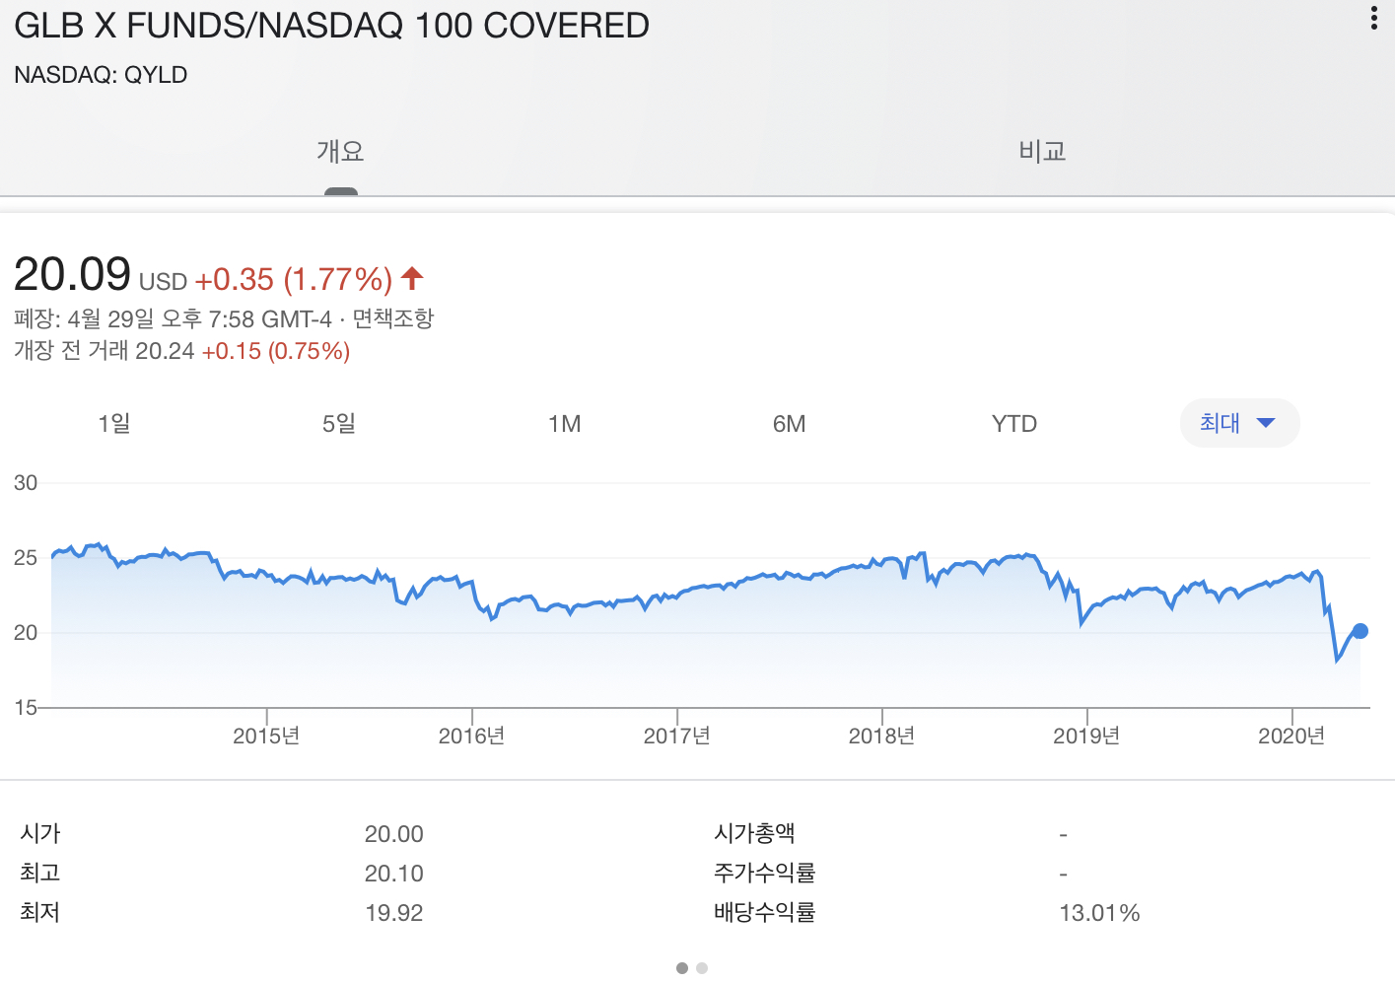This screenshot has height=983, width=1395.
Task: Select the 5일 chart range
Action: pyautogui.click(x=339, y=423)
